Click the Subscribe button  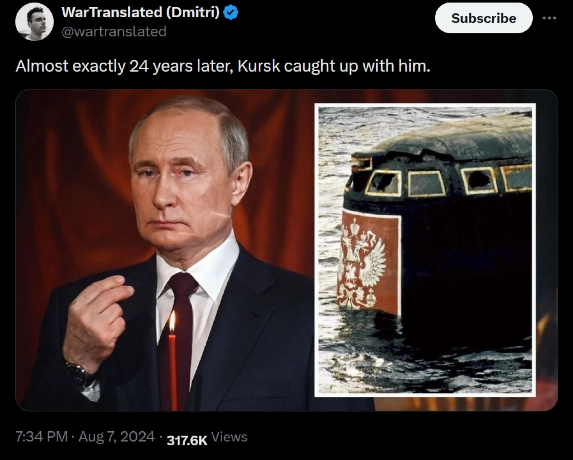(x=483, y=18)
